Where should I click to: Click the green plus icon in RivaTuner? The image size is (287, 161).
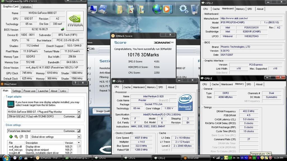[x=11, y=137]
